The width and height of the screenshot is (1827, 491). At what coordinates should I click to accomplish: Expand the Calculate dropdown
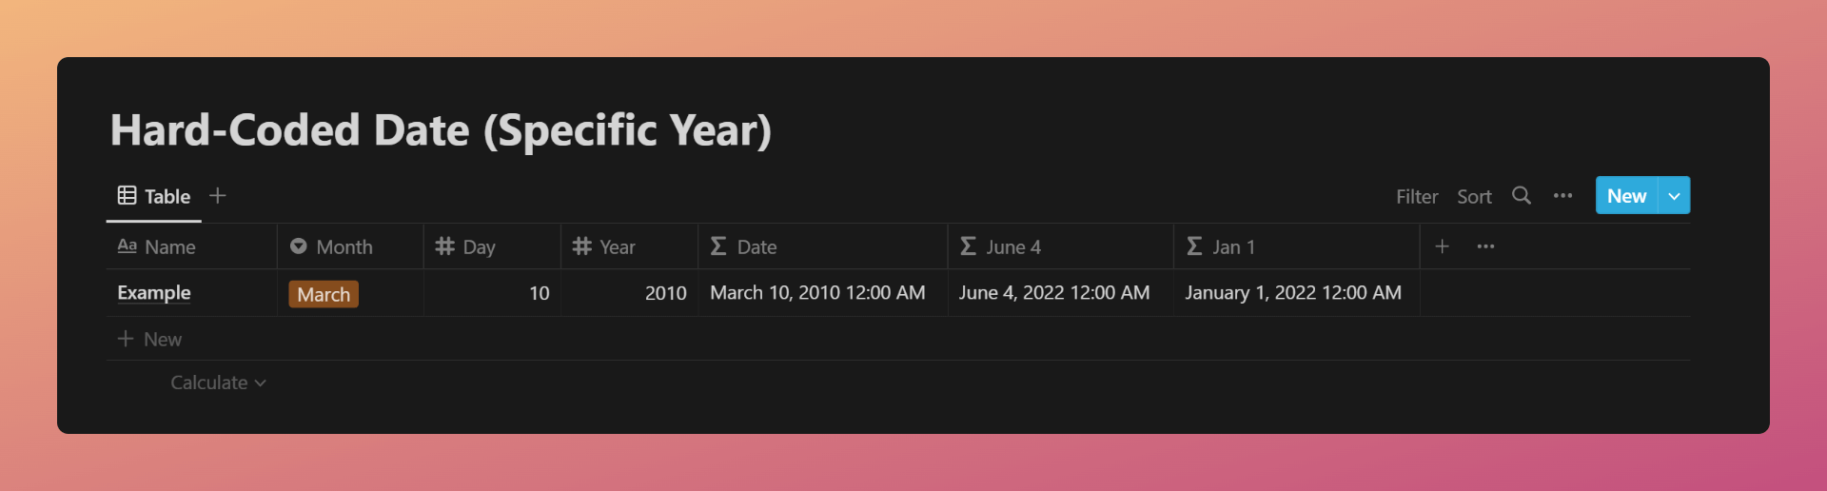pyautogui.click(x=218, y=383)
